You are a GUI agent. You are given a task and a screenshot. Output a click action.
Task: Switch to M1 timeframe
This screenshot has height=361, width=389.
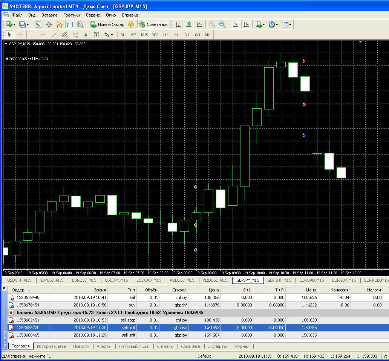pyautogui.click(x=123, y=35)
